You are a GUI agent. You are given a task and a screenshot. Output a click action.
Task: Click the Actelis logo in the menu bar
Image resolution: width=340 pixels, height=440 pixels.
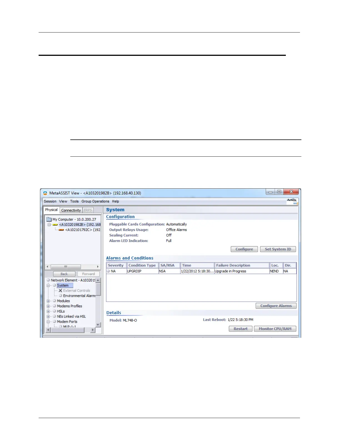click(x=292, y=201)
